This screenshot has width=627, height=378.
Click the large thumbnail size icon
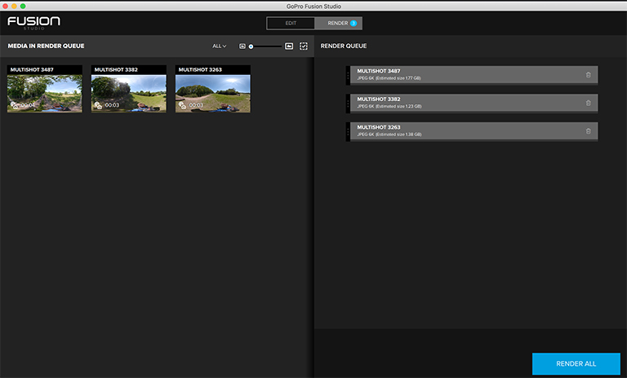coord(289,46)
